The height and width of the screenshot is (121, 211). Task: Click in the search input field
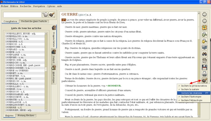22,15
